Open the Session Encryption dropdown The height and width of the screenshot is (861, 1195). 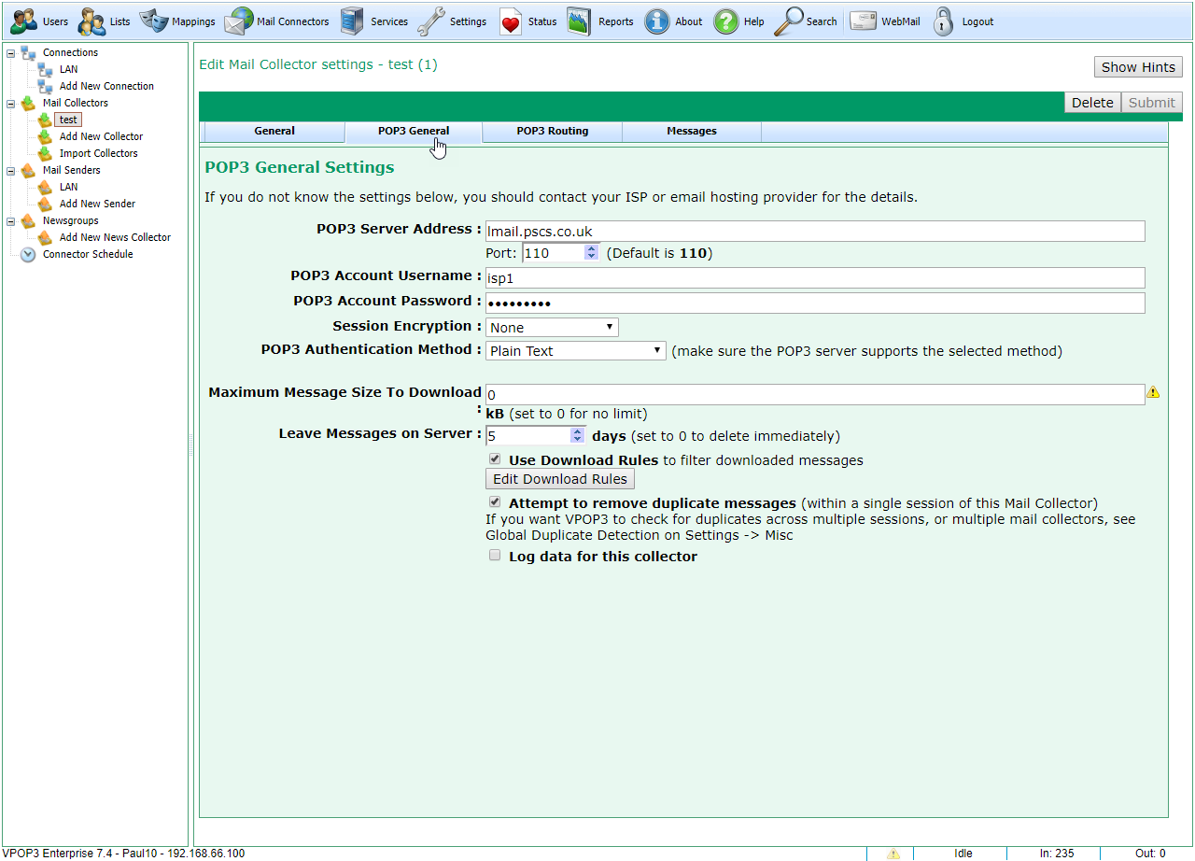point(552,327)
